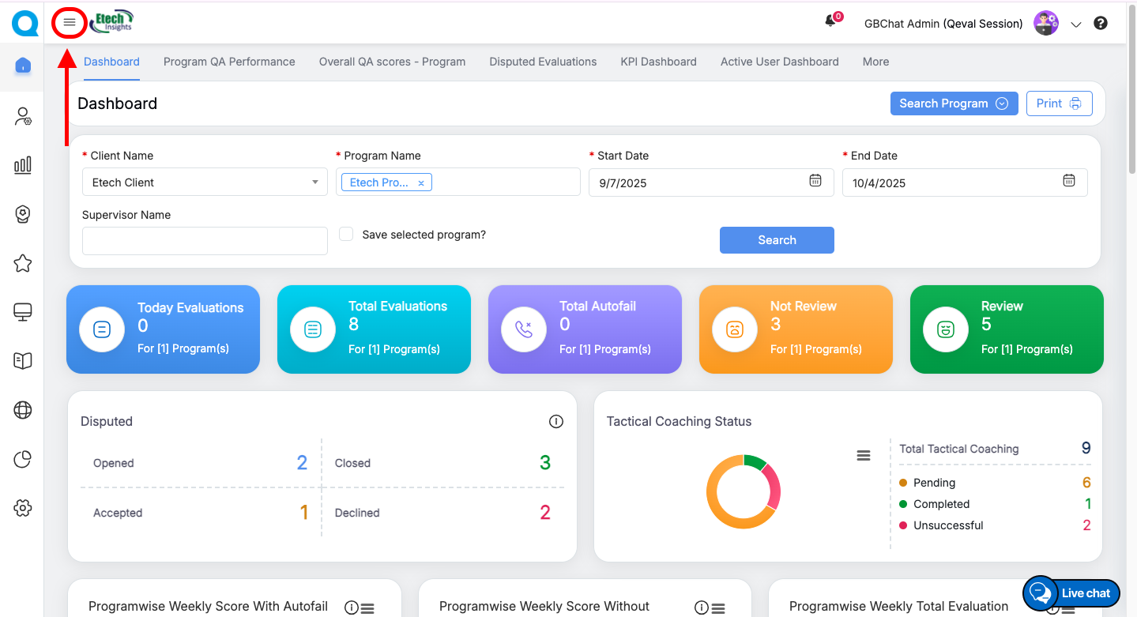This screenshot has width=1137, height=617.
Task: Open the settings gear icon in sidebar
Action: [23, 508]
